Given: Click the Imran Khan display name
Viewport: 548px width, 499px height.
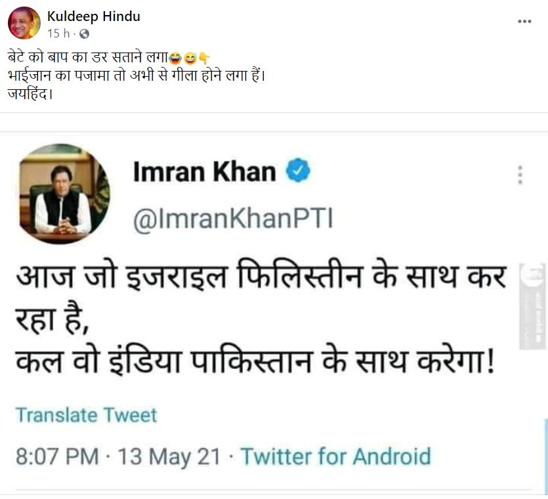Looking at the screenshot, I should (x=204, y=172).
